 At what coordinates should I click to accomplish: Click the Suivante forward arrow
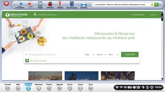pyautogui.click(x=30, y=5)
